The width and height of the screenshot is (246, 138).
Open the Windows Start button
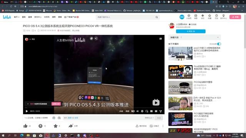[3, 135]
